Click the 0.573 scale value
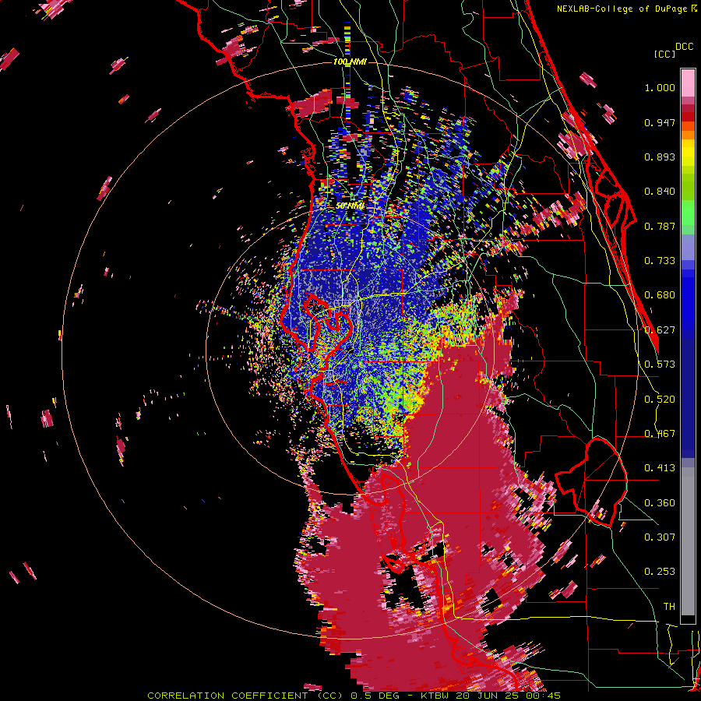 (x=660, y=365)
